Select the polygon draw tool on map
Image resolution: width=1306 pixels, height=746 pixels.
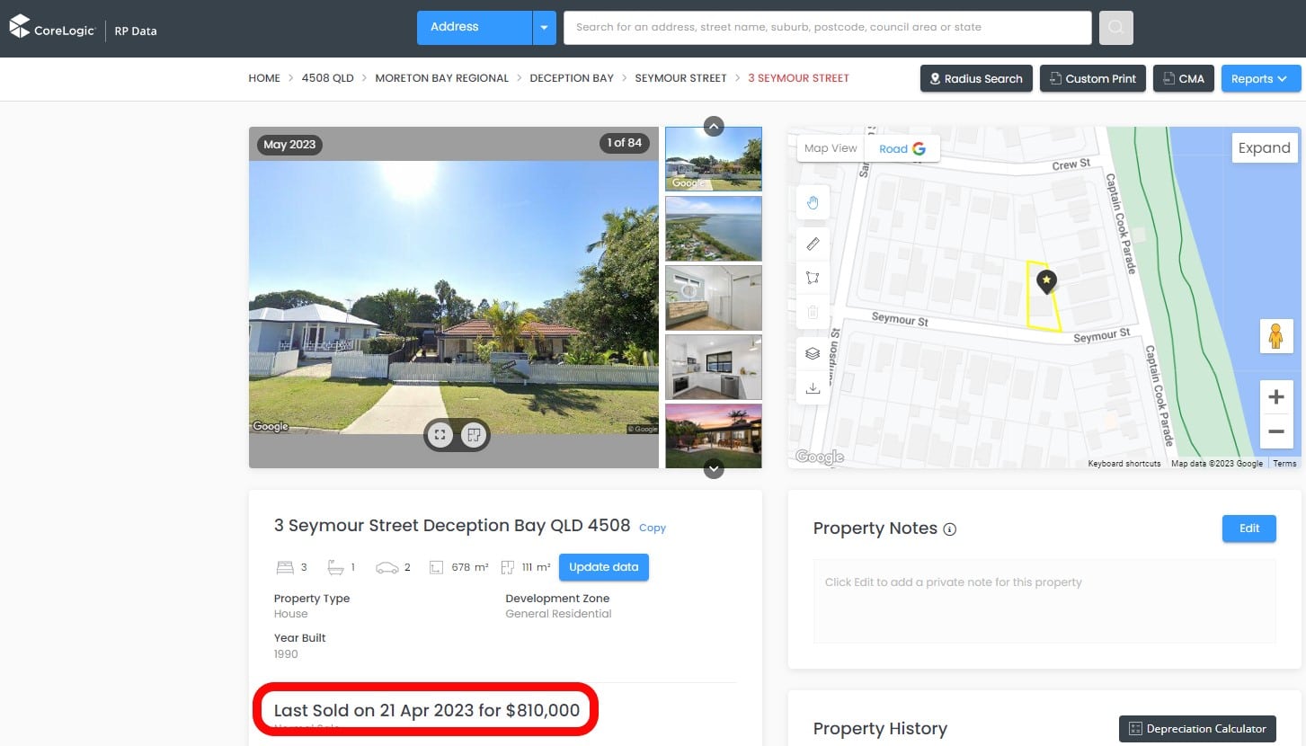click(x=813, y=278)
